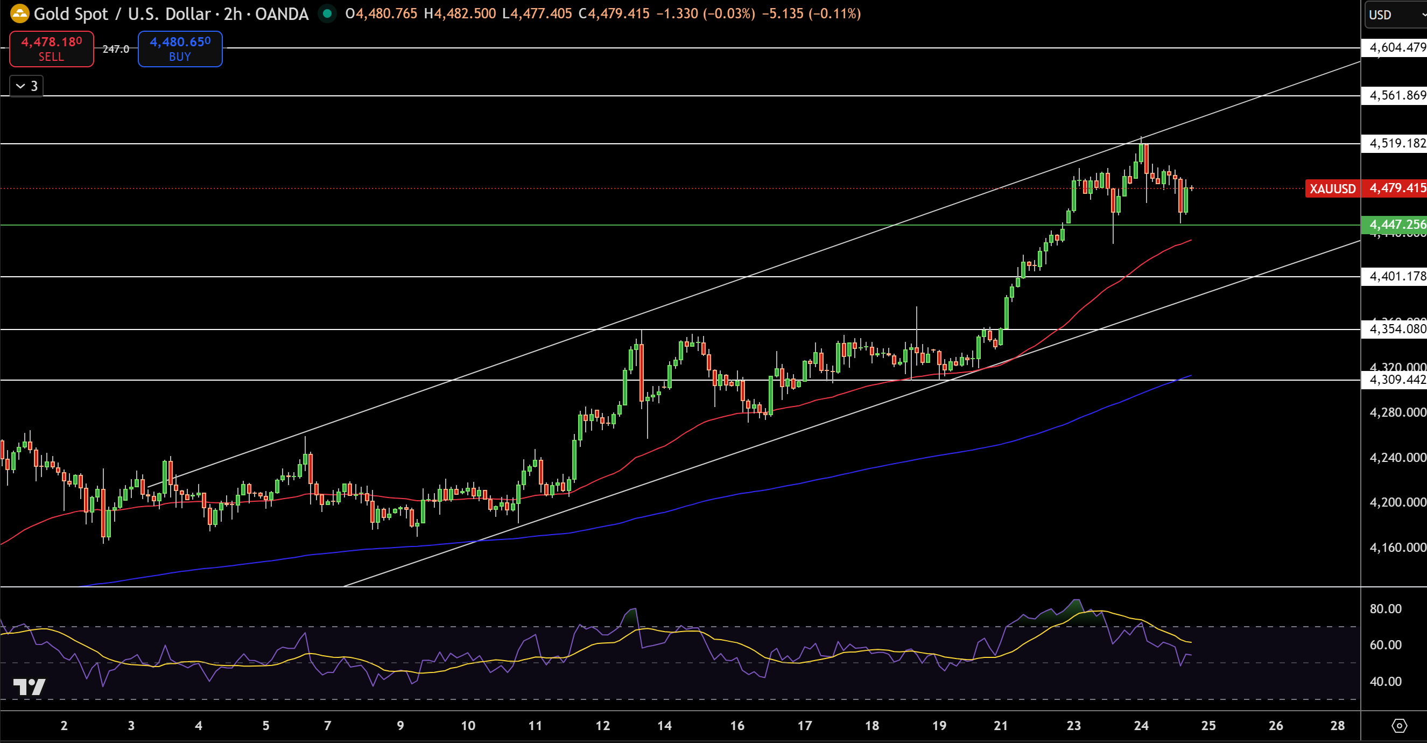This screenshot has width=1427, height=743.
Task: Click the green 4,447.256 price label
Action: click(1394, 225)
